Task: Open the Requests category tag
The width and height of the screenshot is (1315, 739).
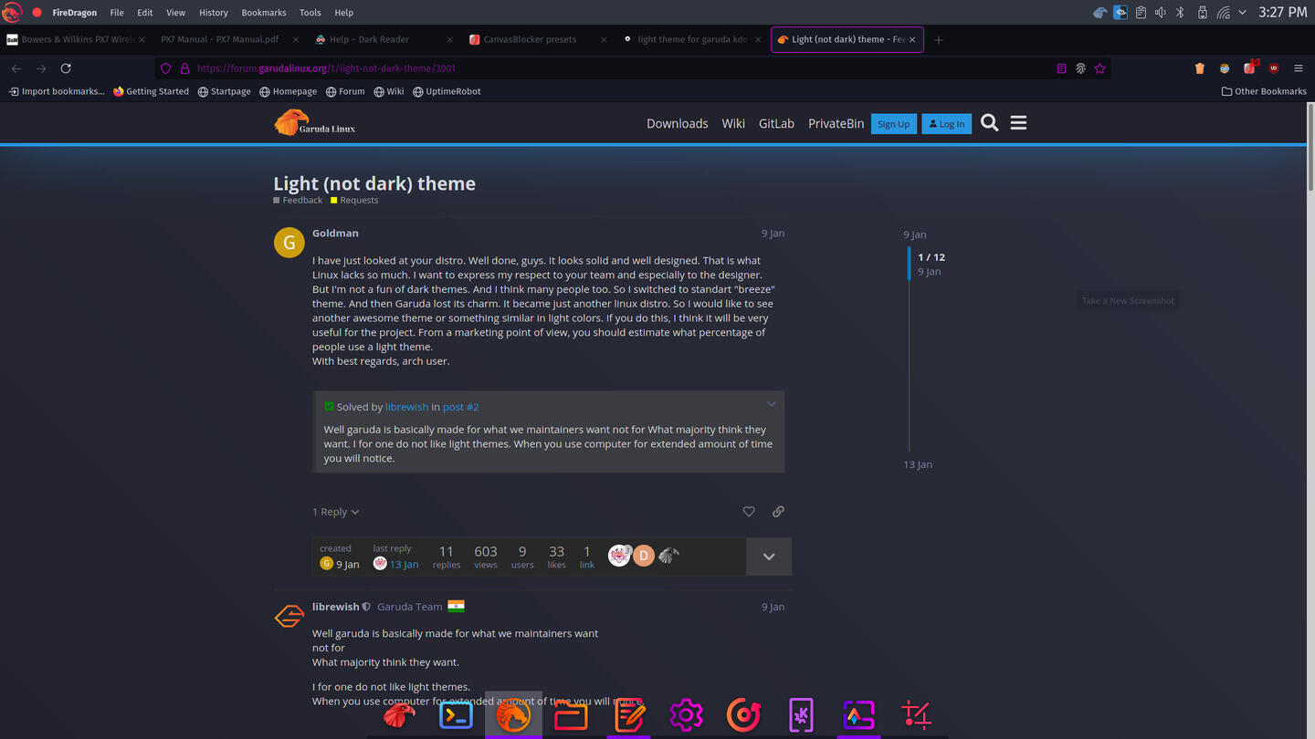Action: coord(354,200)
